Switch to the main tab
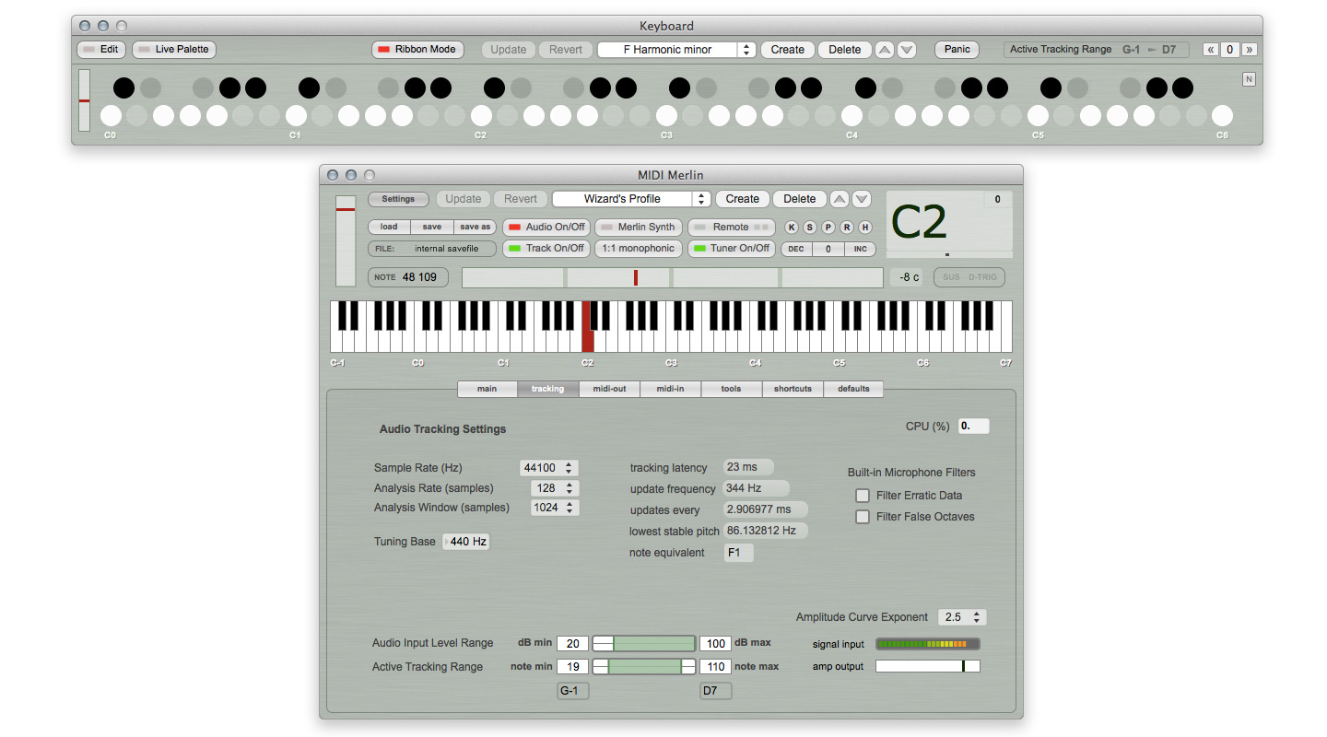 point(487,389)
